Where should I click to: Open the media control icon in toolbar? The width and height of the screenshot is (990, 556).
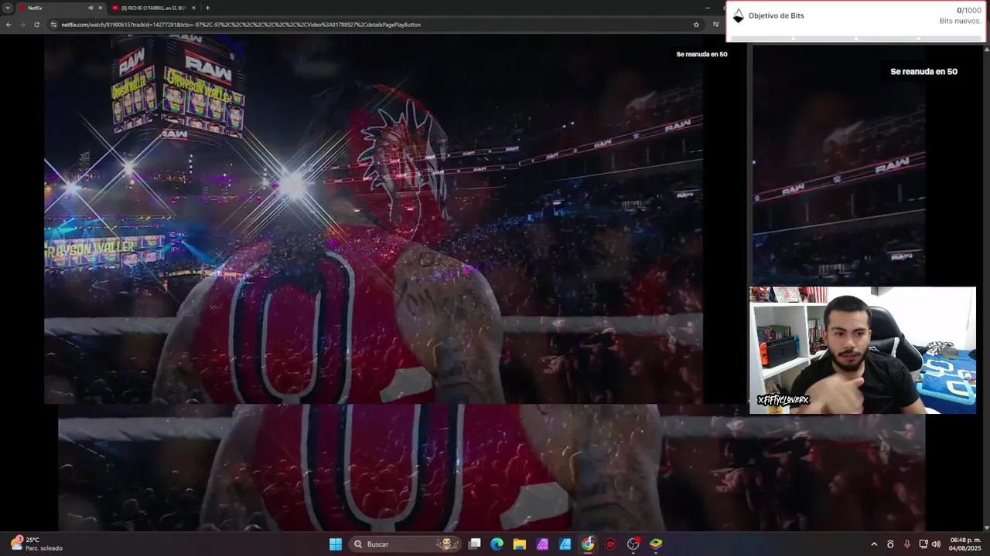point(715,25)
